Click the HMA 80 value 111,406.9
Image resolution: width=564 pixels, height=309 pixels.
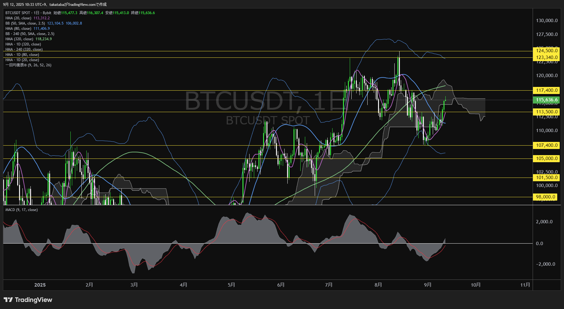41,29
